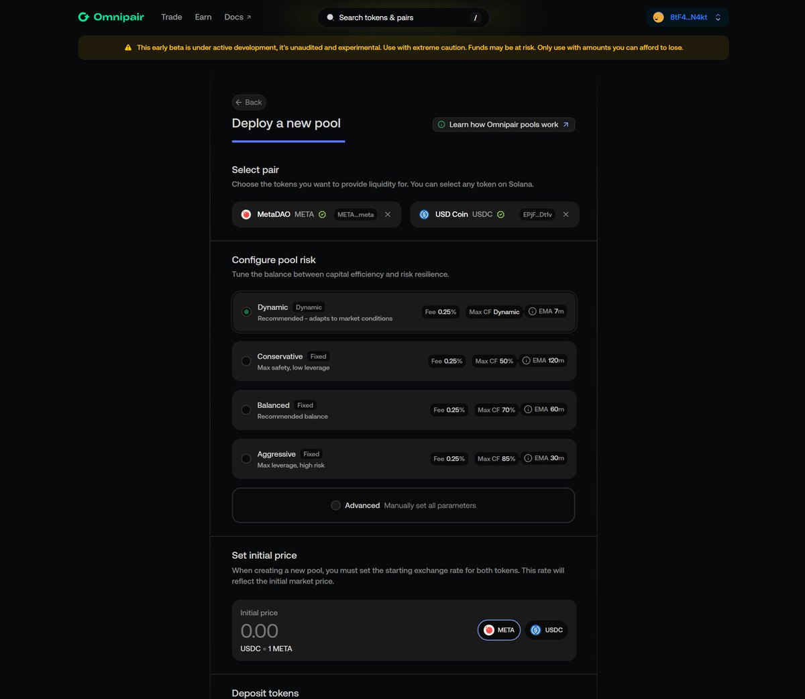
Task: Click the slash shortcut badge in search
Action: point(476,17)
